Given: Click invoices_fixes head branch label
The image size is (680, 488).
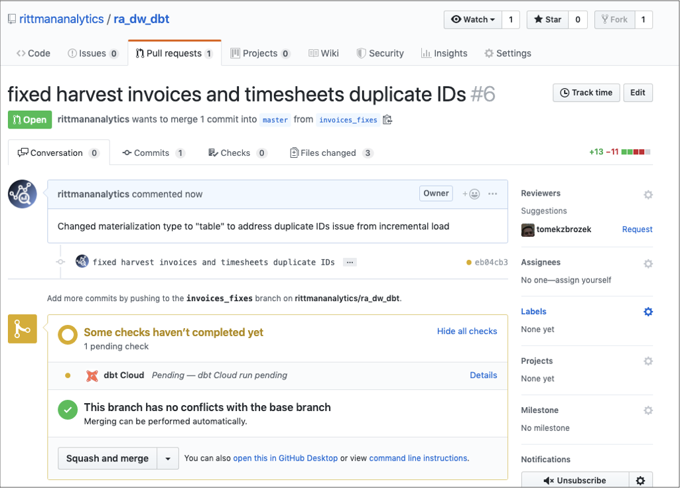Looking at the screenshot, I should (x=348, y=120).
